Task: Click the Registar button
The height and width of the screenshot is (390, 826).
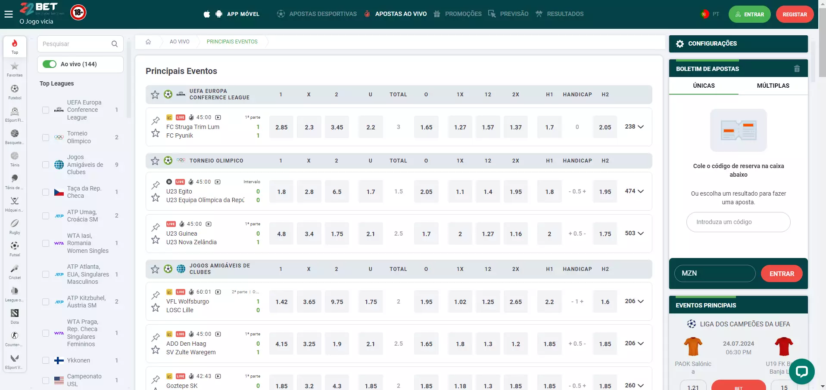Action: click(795, 14)
